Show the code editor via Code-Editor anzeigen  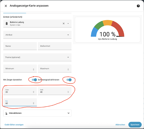click(14, 125)
